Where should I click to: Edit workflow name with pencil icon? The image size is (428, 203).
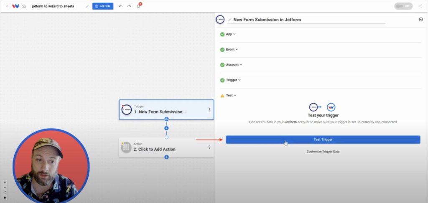point(87,6)
